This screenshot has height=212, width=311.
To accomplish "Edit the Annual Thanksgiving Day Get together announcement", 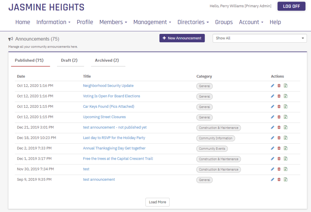I will click(272, 148).
